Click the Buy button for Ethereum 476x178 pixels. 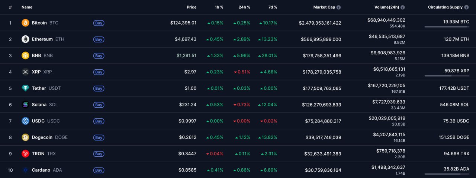coord(99,39)
